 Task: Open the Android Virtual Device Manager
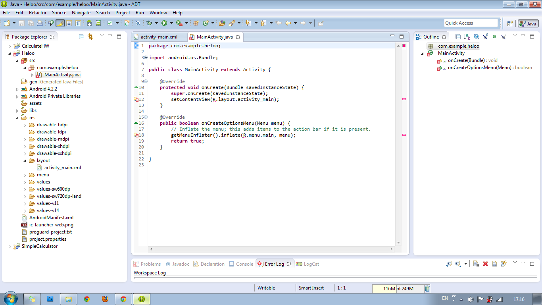98,23
